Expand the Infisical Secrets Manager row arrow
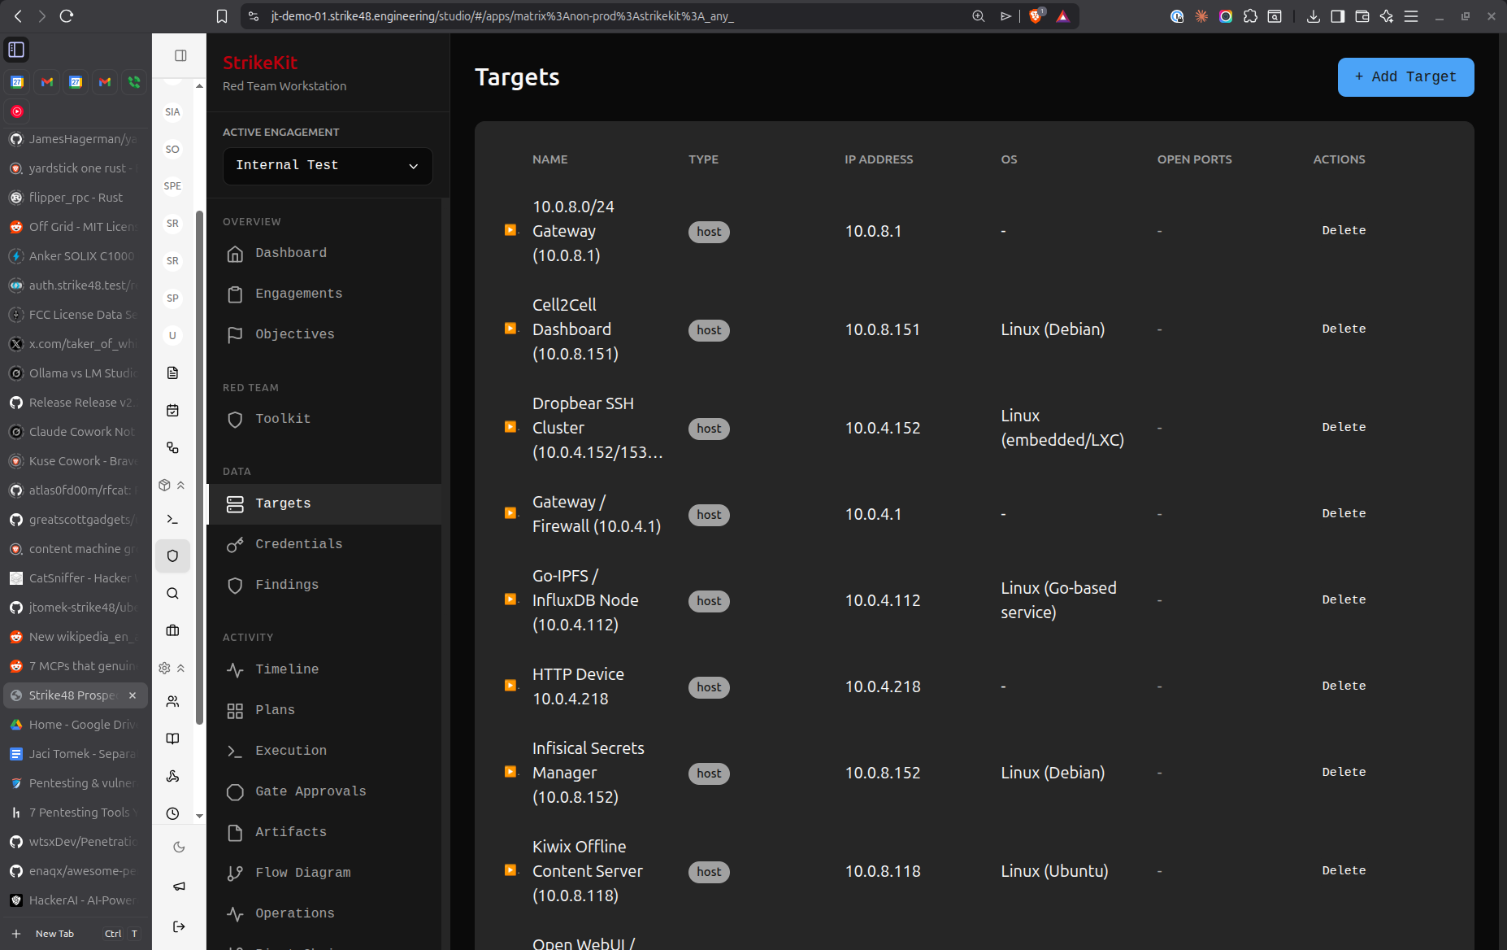Screen dimensions: 1507x950 click(510, 772)
